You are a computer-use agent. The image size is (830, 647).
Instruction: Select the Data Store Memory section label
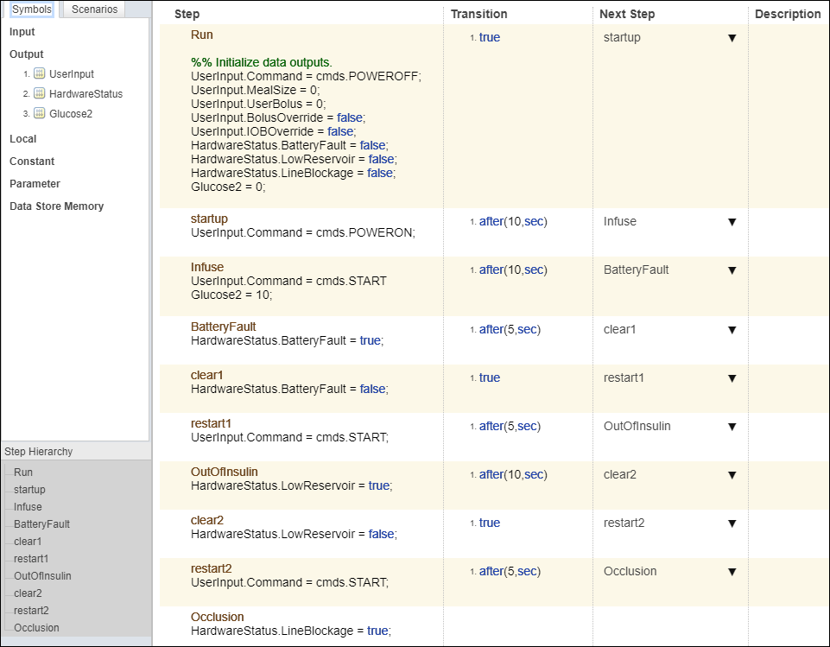[x=55, y=206]
